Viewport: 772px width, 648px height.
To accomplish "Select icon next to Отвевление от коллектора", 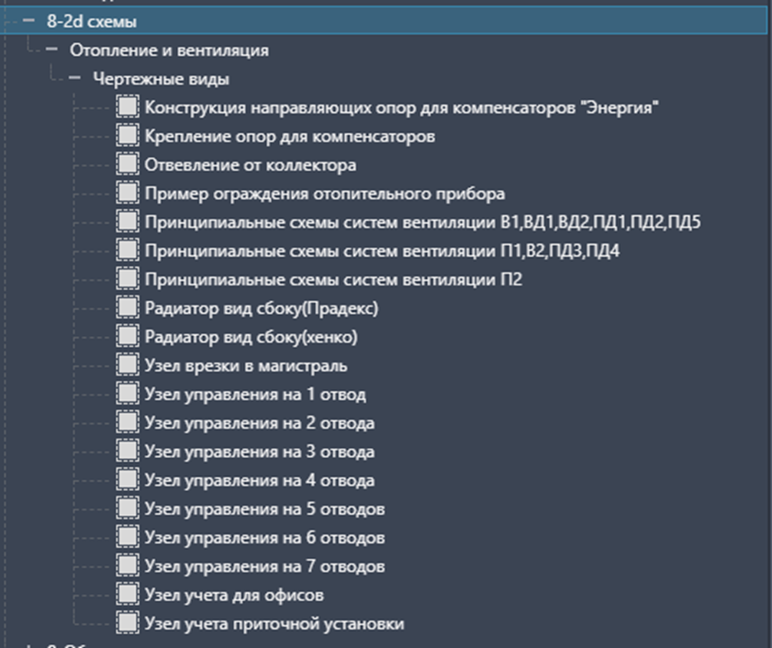I will 128,164.
